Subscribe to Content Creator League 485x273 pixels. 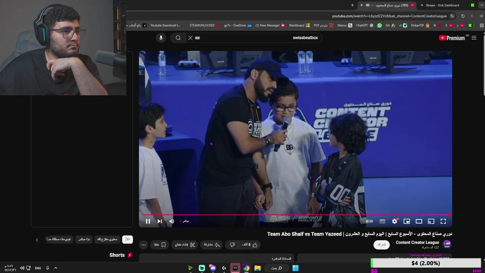pyautogui.click(x=382, y=245)
